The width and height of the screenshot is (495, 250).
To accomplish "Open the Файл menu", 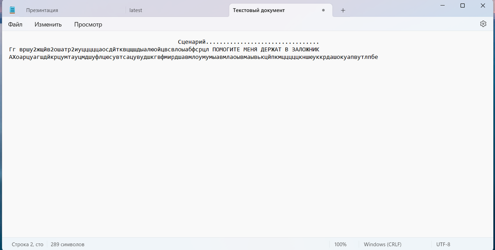I will point(15,24).
